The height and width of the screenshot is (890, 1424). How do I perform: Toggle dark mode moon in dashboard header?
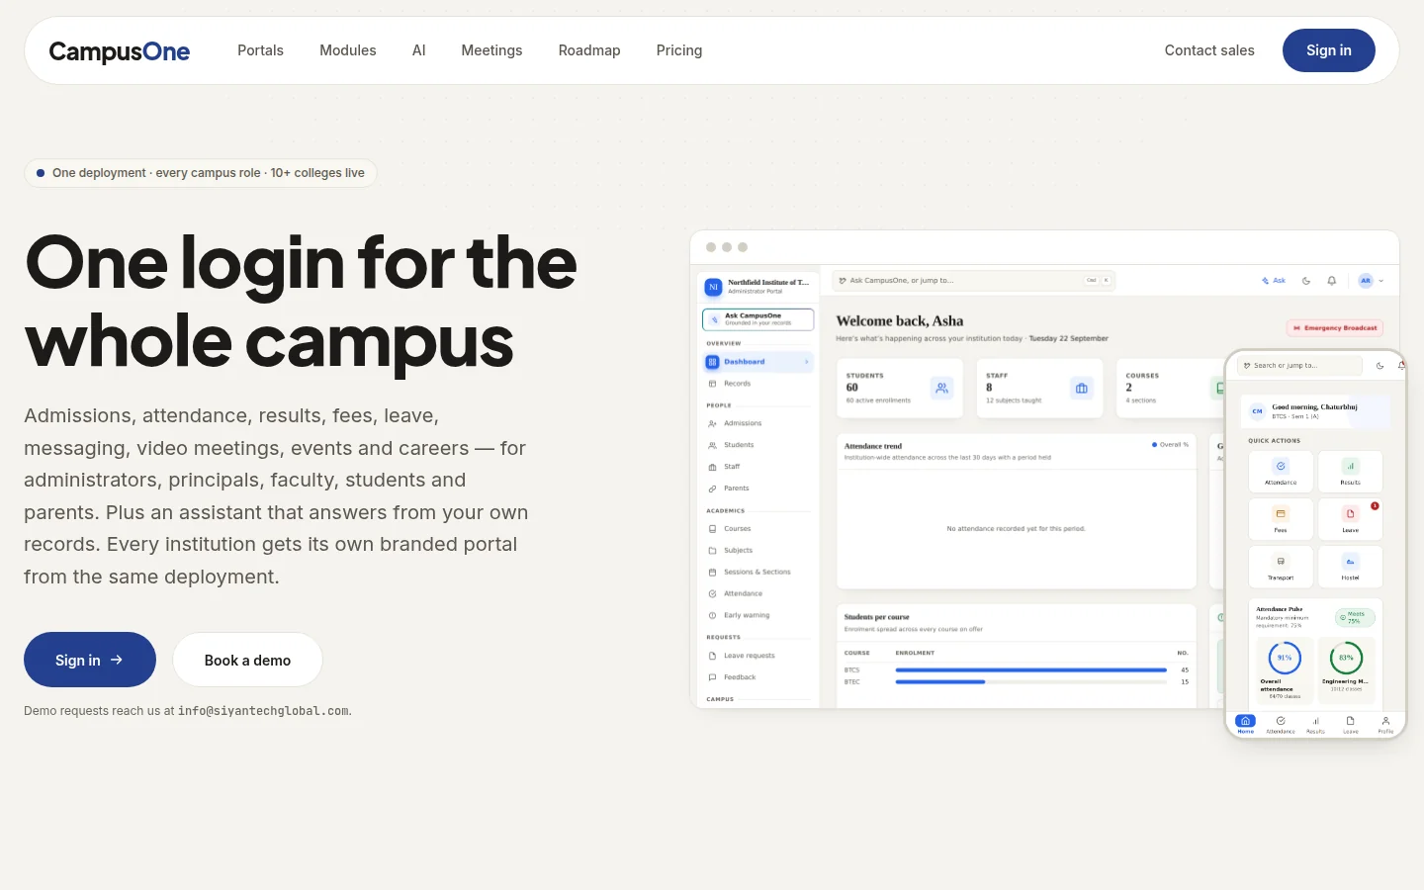(1306, 281)
